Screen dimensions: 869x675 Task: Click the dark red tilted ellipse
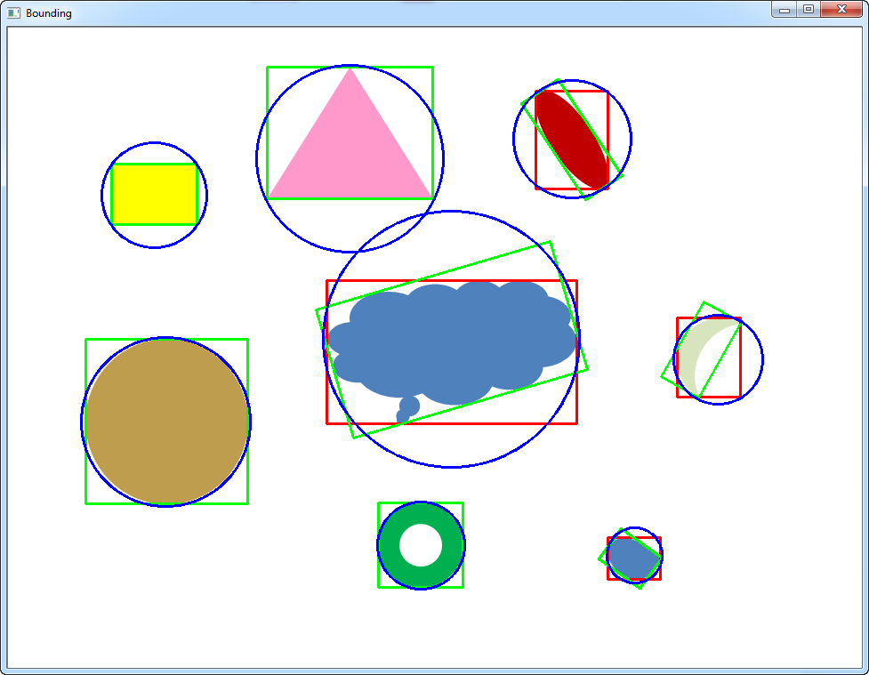click(572, 139)
